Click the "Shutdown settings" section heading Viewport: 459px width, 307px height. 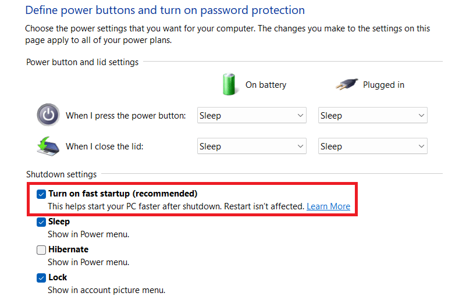click(62, 174)
